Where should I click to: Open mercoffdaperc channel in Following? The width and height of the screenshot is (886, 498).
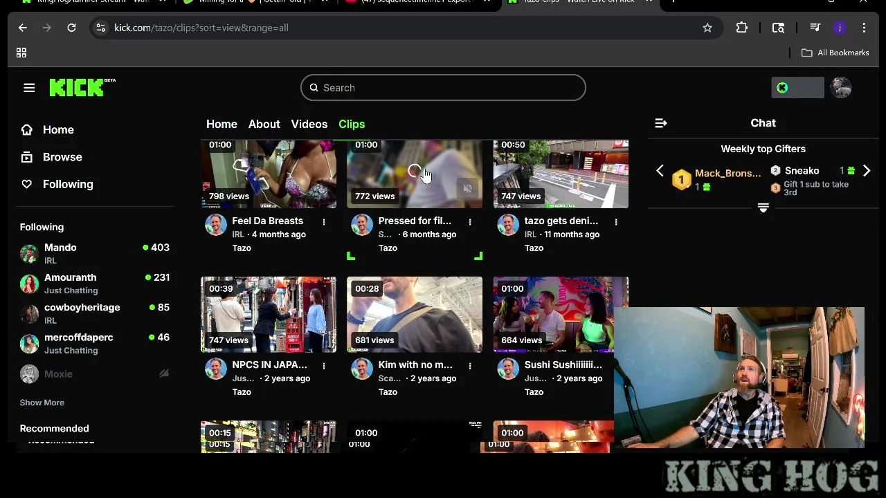click(96, 343)
